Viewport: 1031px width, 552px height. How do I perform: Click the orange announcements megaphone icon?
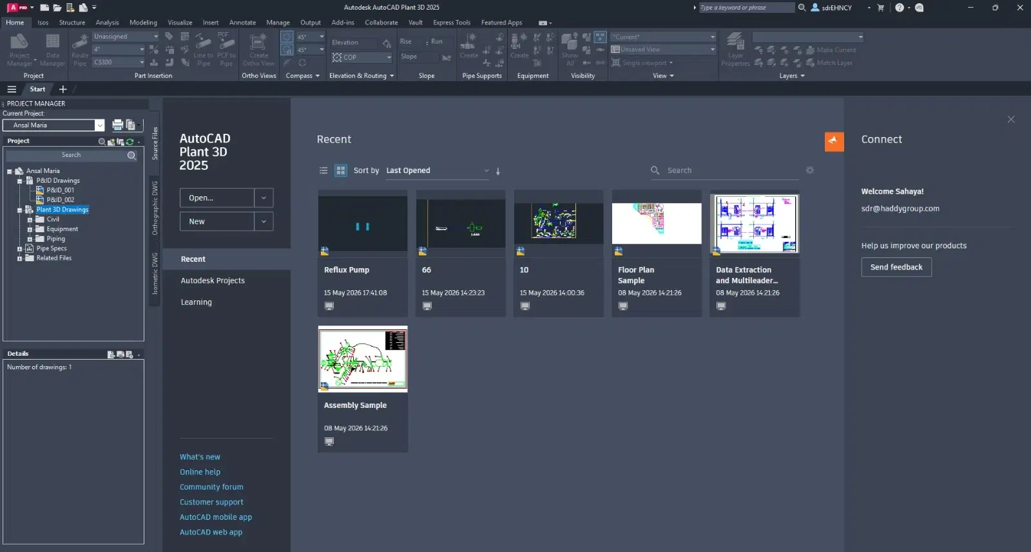834,142
